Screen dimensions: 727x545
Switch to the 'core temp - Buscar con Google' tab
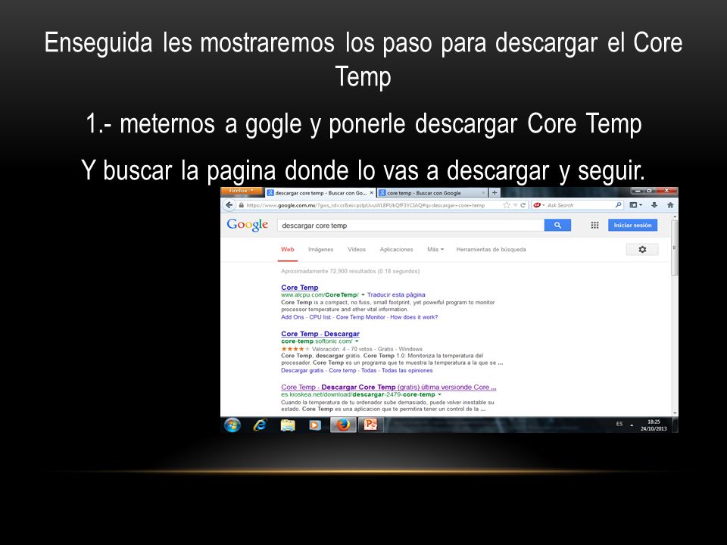(431, 193)
